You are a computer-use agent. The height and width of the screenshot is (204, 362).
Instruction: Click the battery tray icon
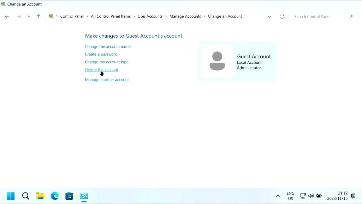[319, 196]
